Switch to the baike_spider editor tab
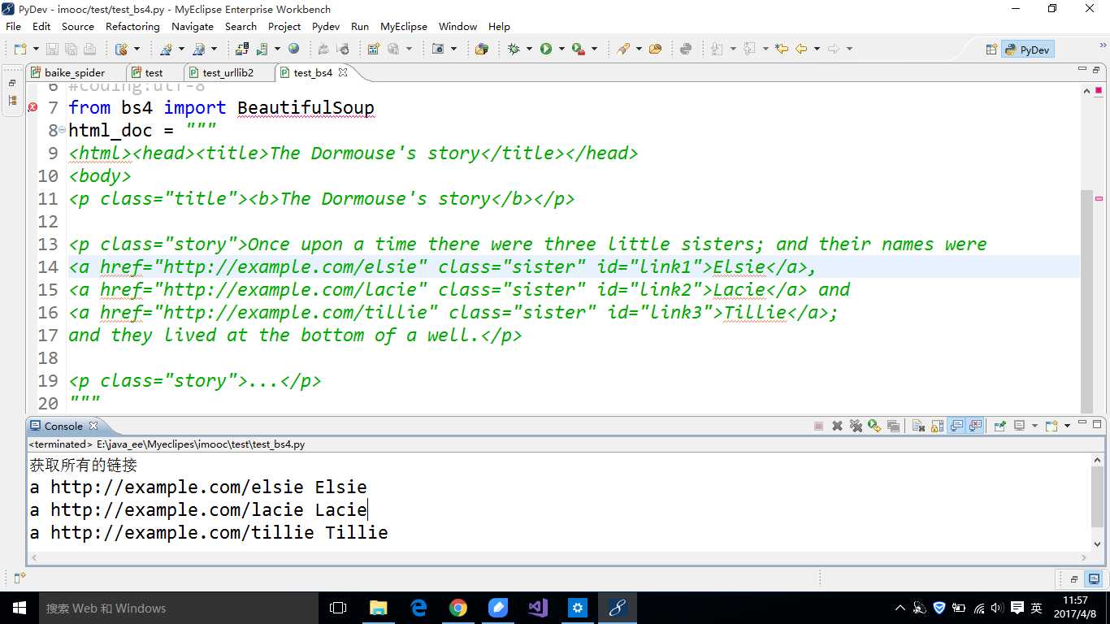 click(x=74, y=72)
